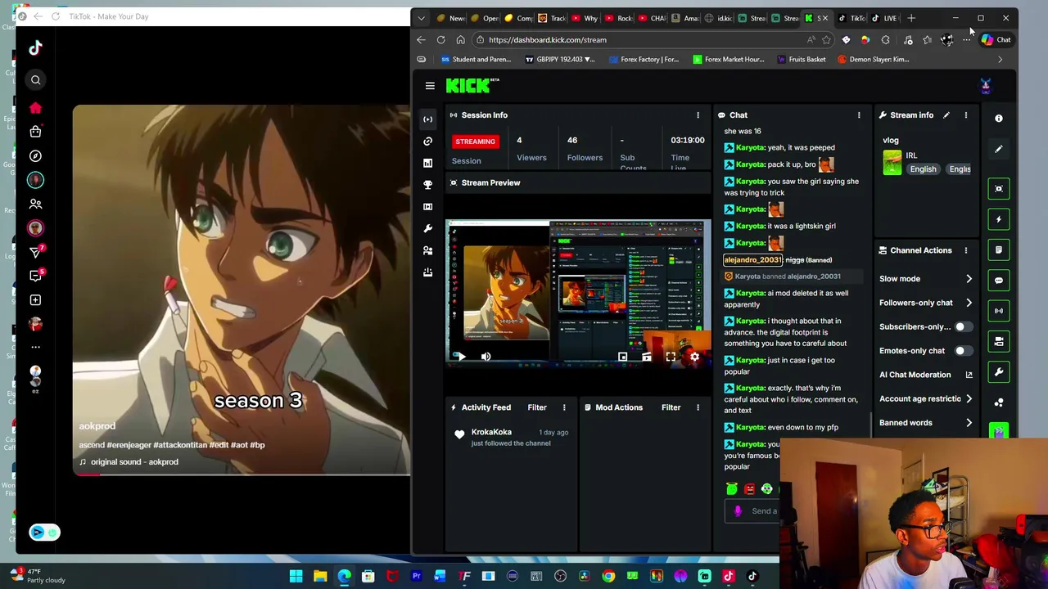
Task: Open Stream info panel options menu
Action: [966, 115]
